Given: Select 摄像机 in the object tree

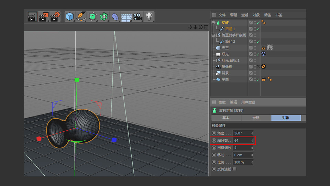Looking at the screenshot, I should [227, 67].
